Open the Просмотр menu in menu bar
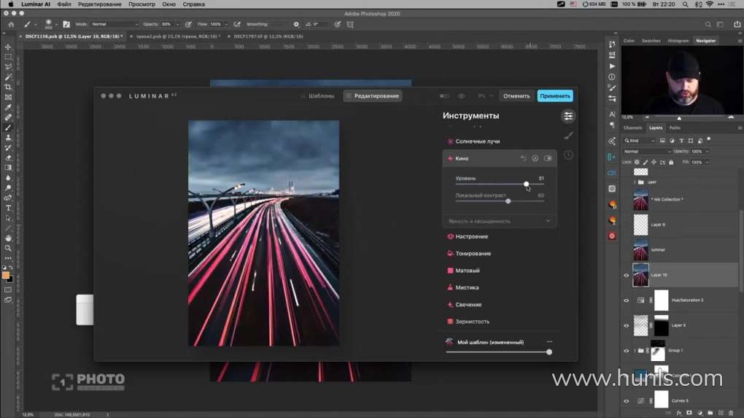The height and width of the screenshot is (418, 744). [142, 4]
